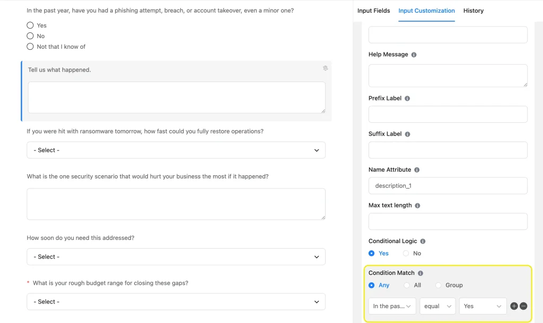Click the Suffix Label input
543x323 pixels.
click(x=448, y=150)
